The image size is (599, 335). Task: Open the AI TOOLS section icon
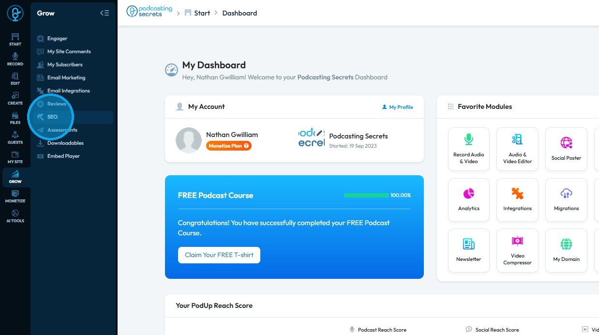pos(15,216)
